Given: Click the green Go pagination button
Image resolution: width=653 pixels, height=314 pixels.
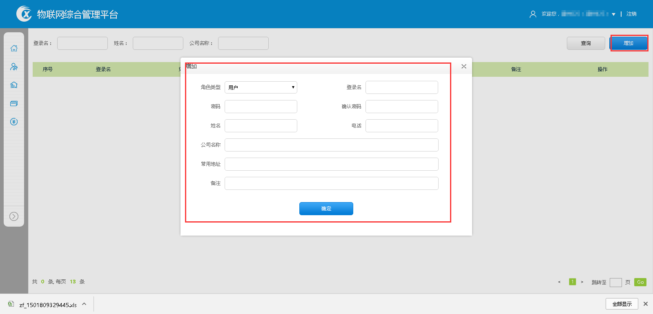Looking at the screenshot, I should pyautogui.click(x=640, y=282).
